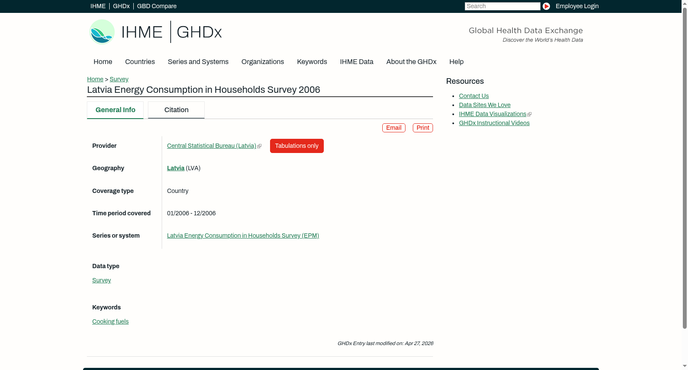Open Central Statistical Bureau (Latvia) link
Image resolution: width=688 pixels, height=370 pixels.
tap(212, 146)
